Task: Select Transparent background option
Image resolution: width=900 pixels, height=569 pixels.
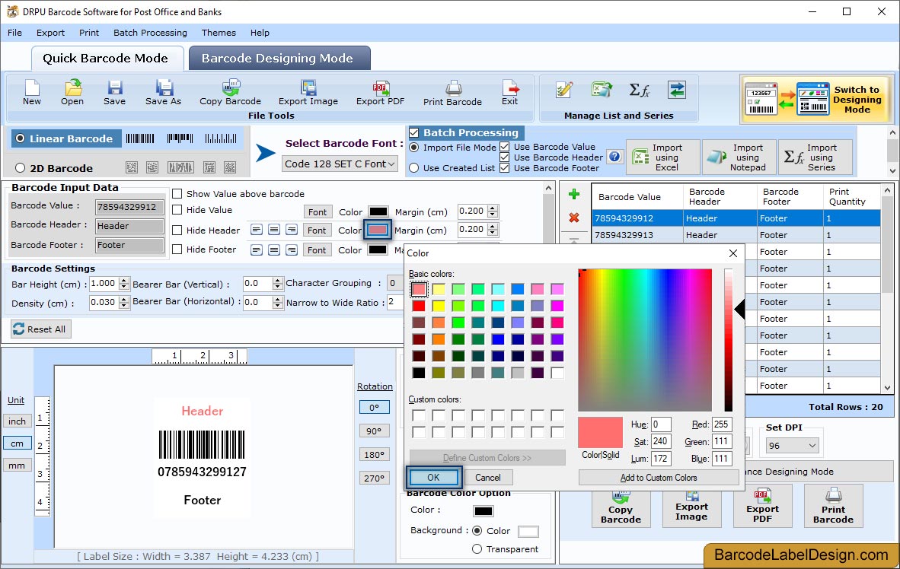Action: tap(477, 549)
